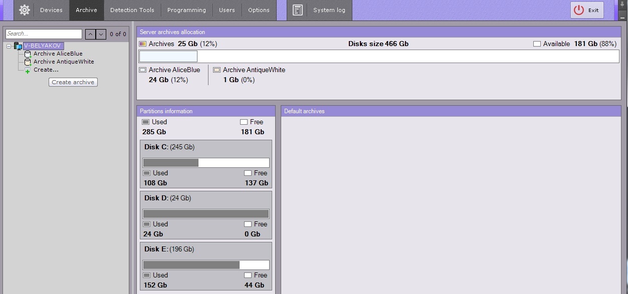Click the server archives allocation bar
The image size is (628, 294).
[x=379, y=56]
